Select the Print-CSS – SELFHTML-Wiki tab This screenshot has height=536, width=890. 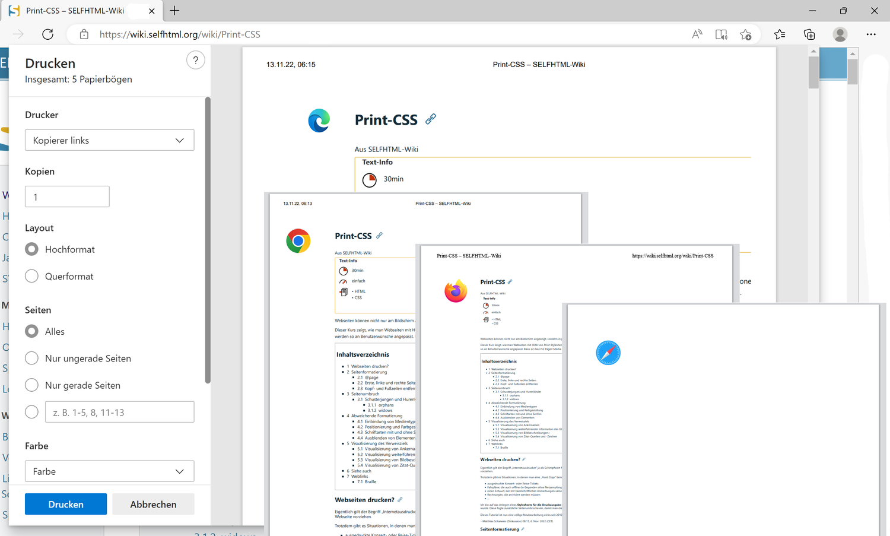(x=82, y=11)
